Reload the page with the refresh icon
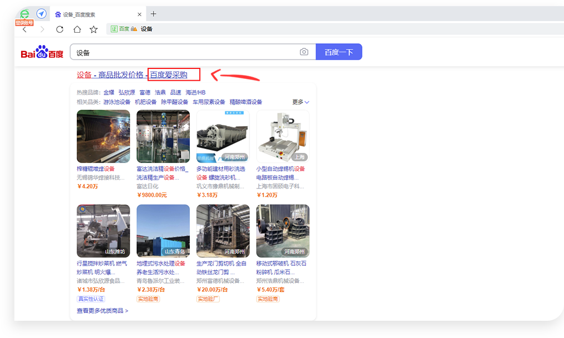Screen dimensions: 564x338 [x=60, y=29]
